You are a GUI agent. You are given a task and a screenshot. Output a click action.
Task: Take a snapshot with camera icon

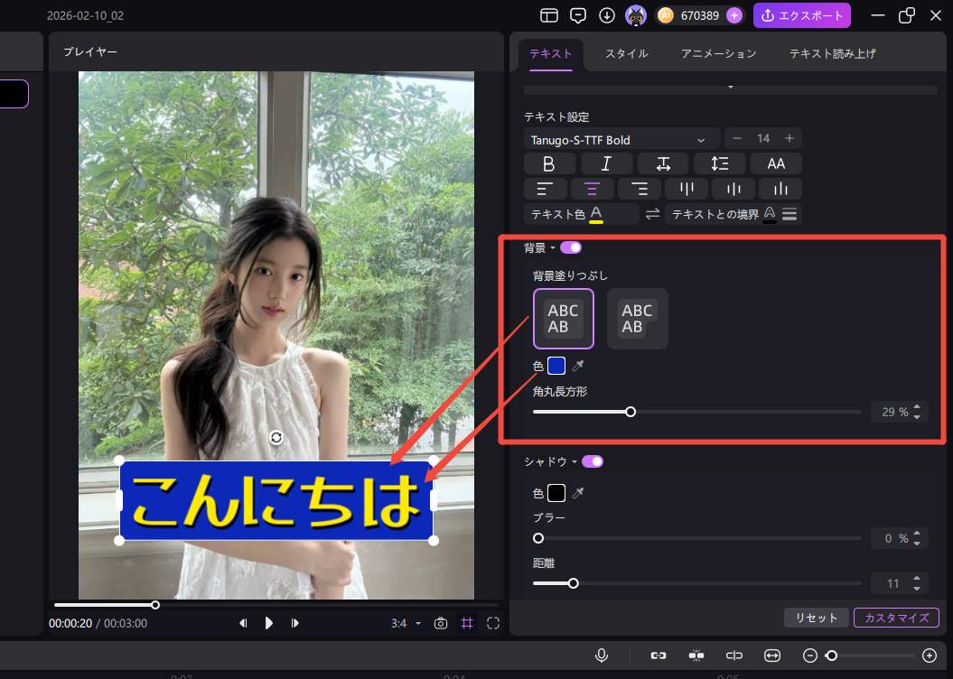(441, 623)
